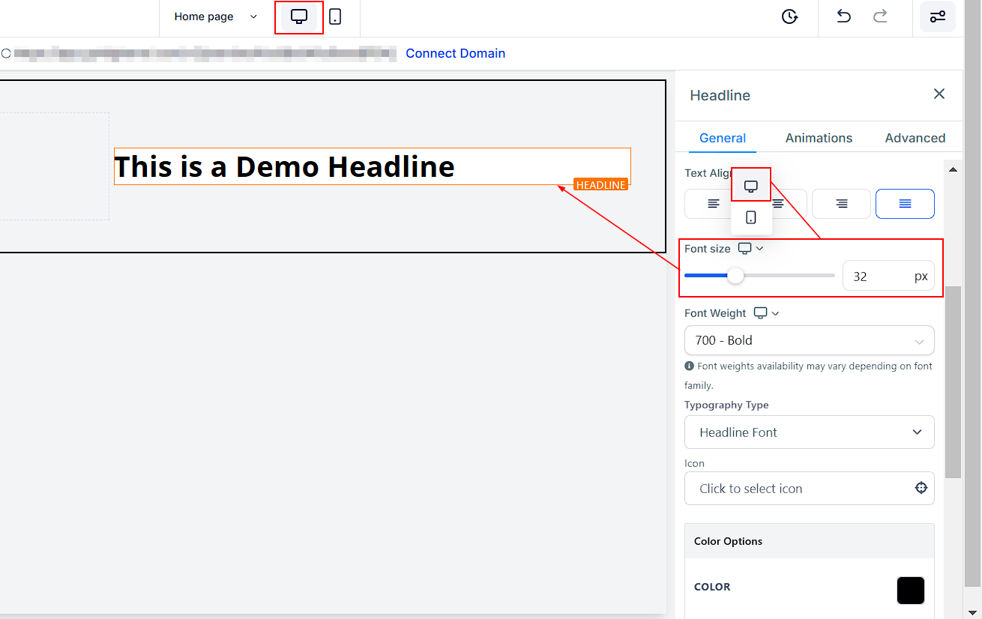Screen dimensions: 982x619
Task: Switch to desktop view in top toolbar
Action: [x=299, y=16]
